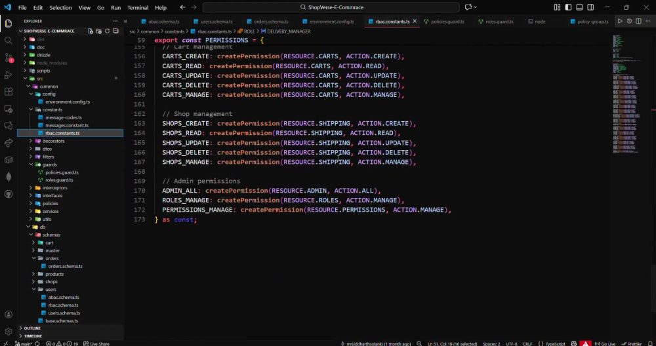Switch to the policies.guard.ts tab
The width and height of the screenshot is (656, 346).
pyautogui.click(x=444, y=22)
